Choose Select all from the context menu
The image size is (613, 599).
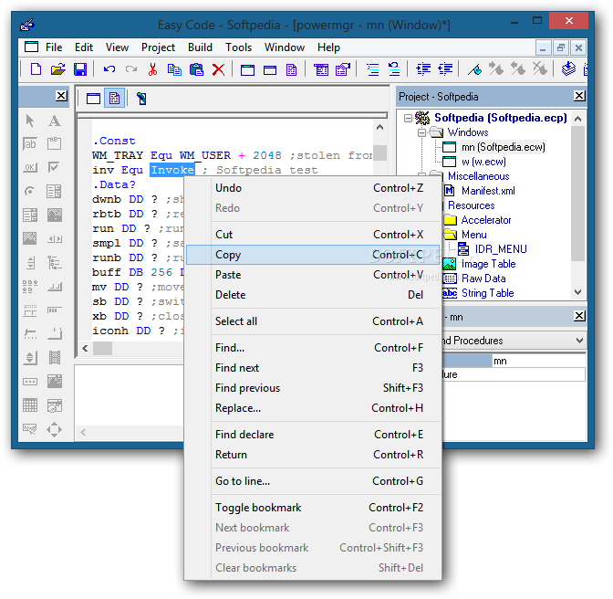click(313, 321)
